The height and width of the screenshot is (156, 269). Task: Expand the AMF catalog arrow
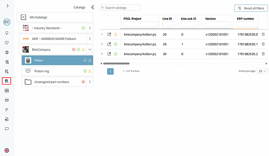(x=90, y=39)
